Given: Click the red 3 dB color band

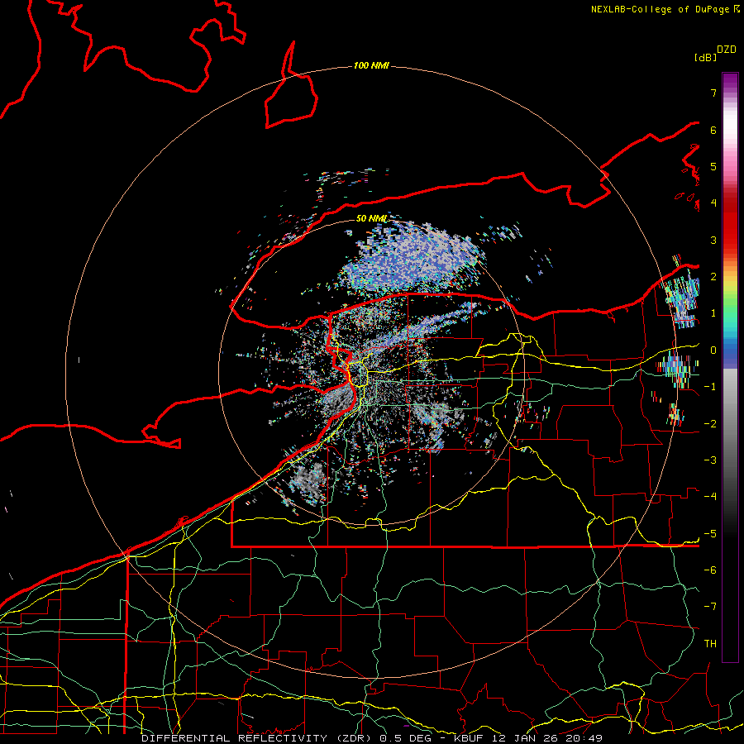Looking at the screenshot, I should (730, 240).
